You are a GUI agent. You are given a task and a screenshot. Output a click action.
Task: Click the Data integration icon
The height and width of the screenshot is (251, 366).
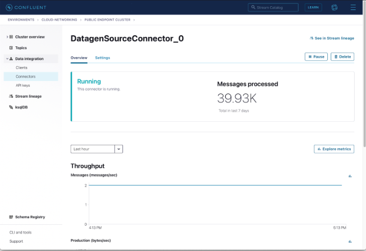11,59
